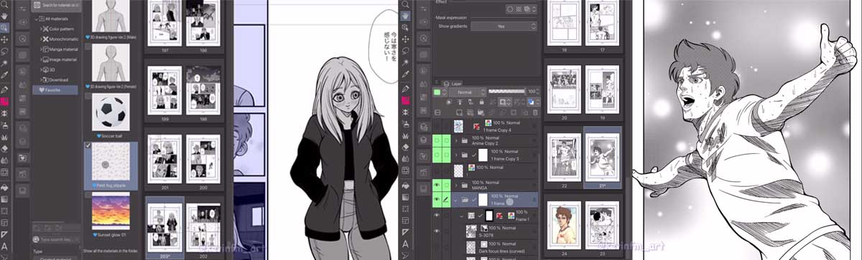Click the Lock Layer padlock icon
The image size is (862, 260).
pyautogui.click(x=482, y=102)
